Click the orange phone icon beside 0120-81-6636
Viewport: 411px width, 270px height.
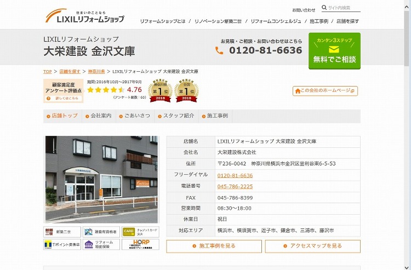[219, 50]
